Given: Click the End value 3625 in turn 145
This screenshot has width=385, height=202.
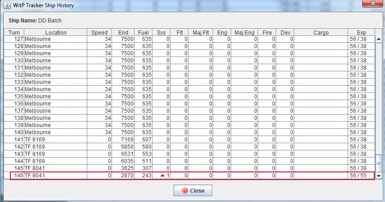Looking at the screenshot, I should click(127, 168).
